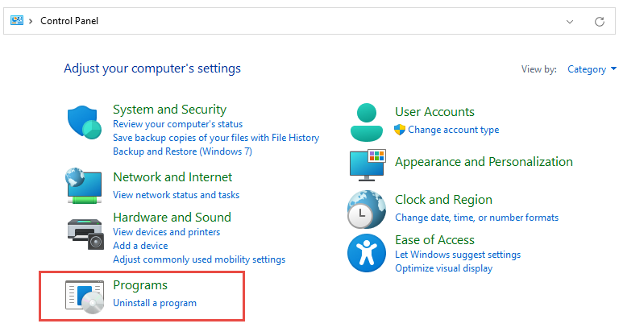Open Appearance and Personalization category
This screenshot has height=336, width=623.
pos(484,162)
